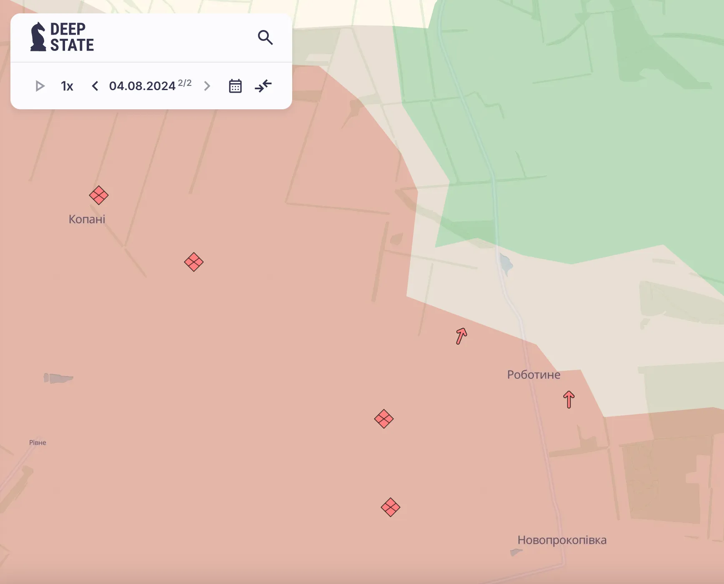This screenshot has height=584, width=724.
Task: Click the Deep State knight logo
Action: (x=38, y=37)
